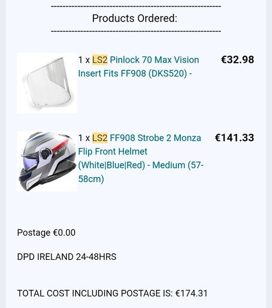Click the Postage €0.00 line

coord(46,232)
